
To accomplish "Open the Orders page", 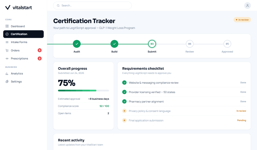I will point(23,51).
